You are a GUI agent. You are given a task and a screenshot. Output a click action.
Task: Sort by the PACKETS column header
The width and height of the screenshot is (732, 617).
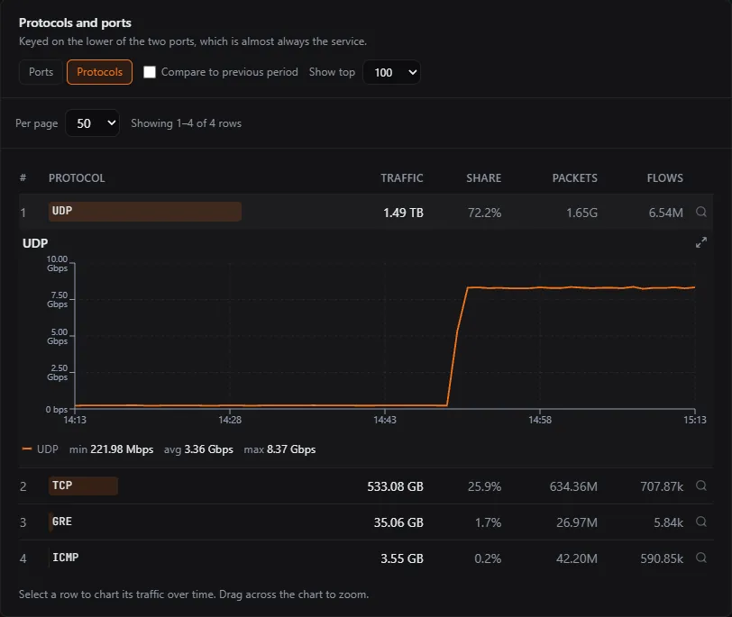click(x=574, y=178)
